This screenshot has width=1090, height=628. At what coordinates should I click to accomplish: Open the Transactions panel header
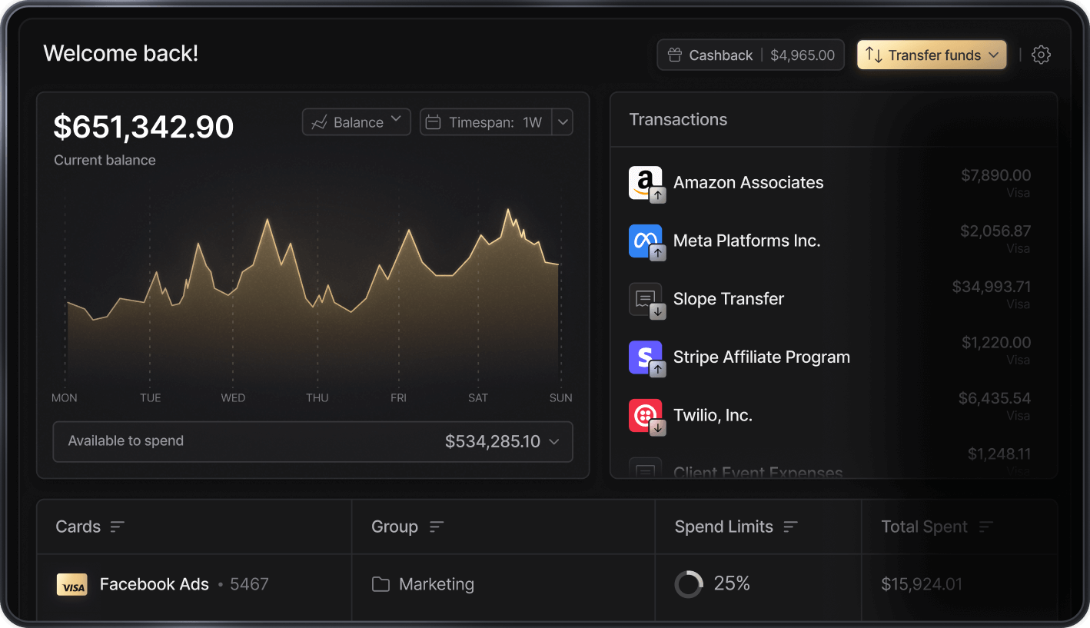678,120
